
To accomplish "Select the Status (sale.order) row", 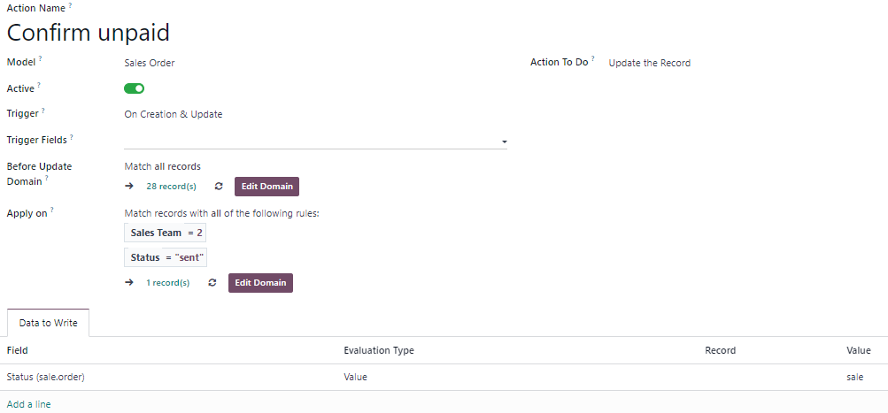I will point(444,377).
